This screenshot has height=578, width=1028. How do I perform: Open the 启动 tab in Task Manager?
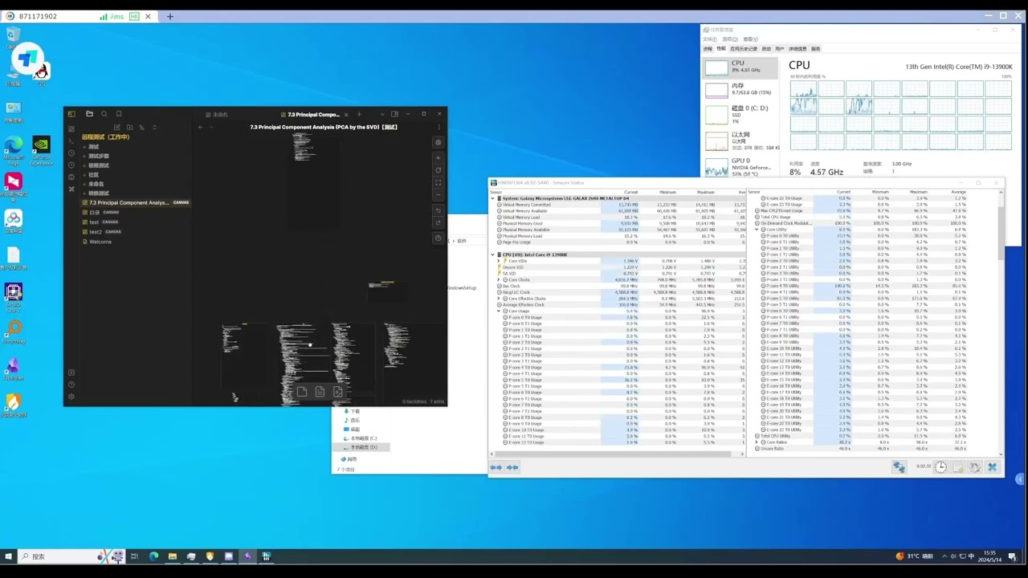(766, 49)
